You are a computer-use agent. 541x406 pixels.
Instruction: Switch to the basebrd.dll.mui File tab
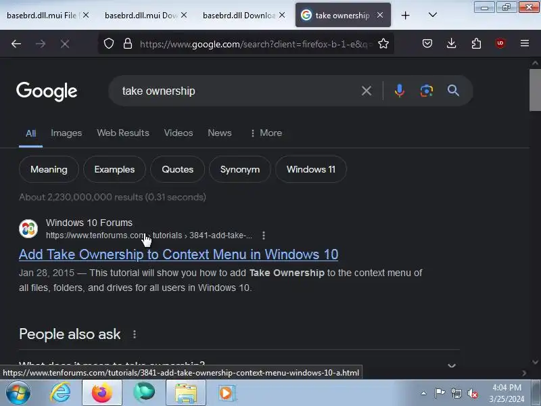pyautogui.click(x=41, y=15)
